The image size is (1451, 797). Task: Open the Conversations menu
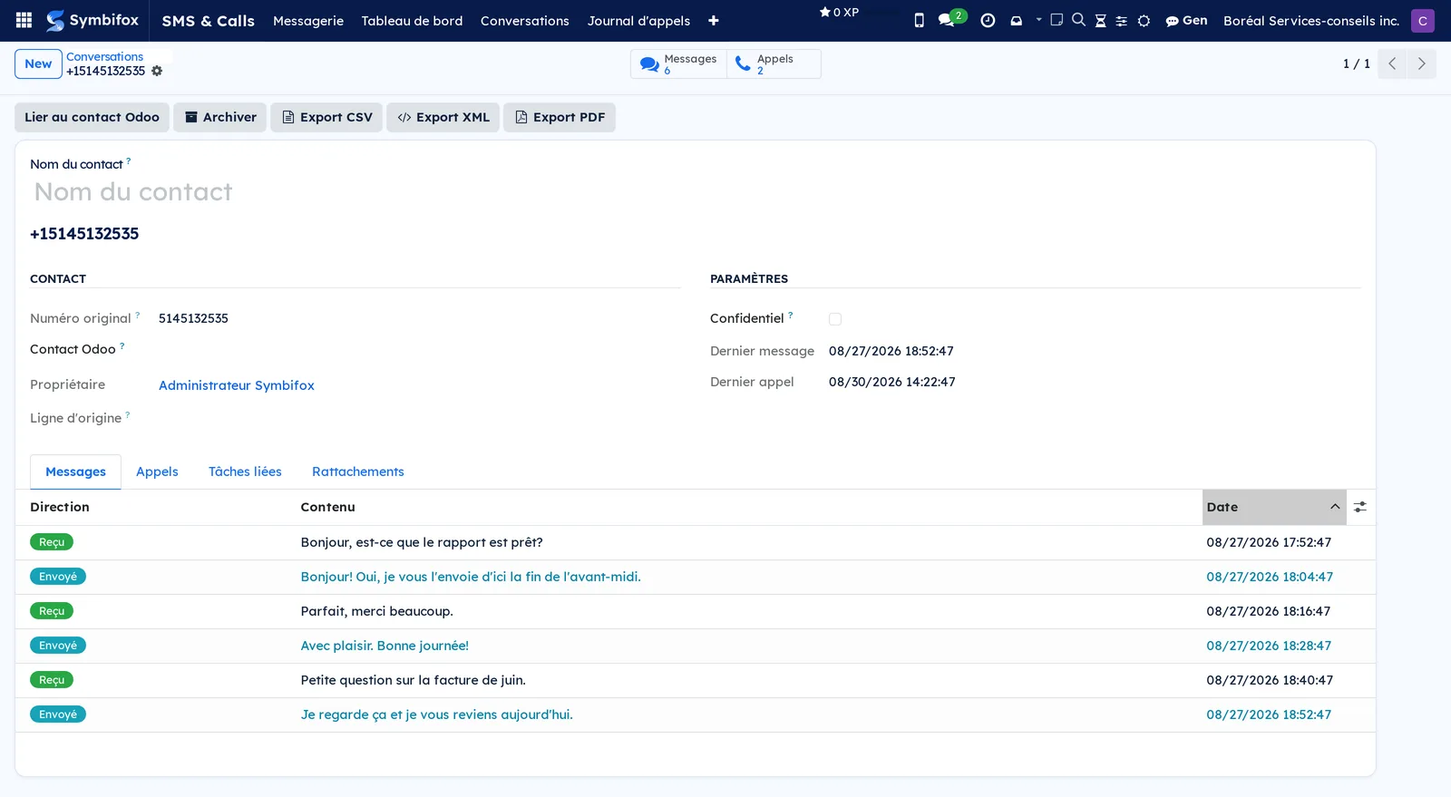tap(525, 20)
